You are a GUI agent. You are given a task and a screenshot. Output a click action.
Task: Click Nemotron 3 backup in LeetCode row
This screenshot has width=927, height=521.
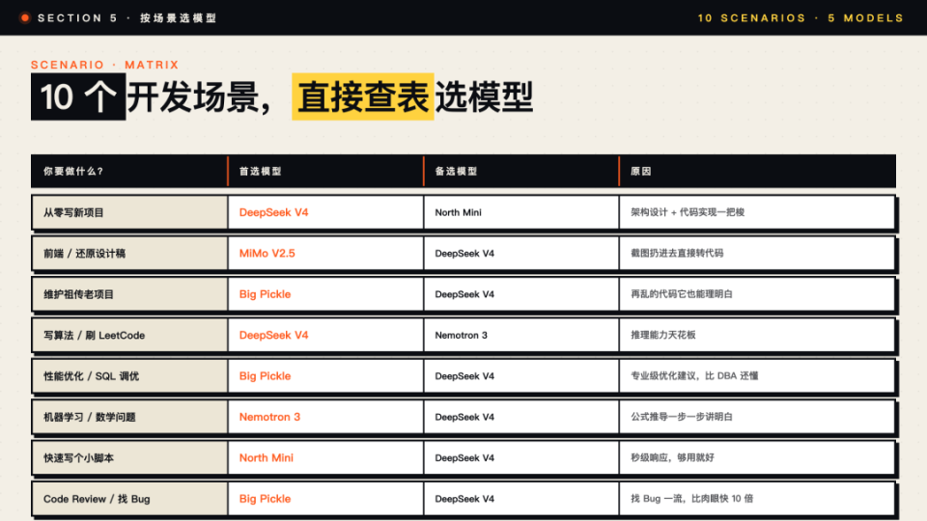coord(462,336)
